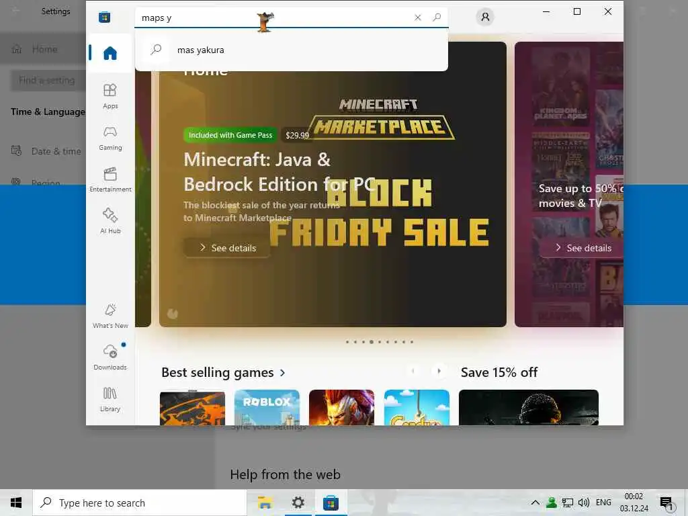Open the first orange game thumbnail

192,408
